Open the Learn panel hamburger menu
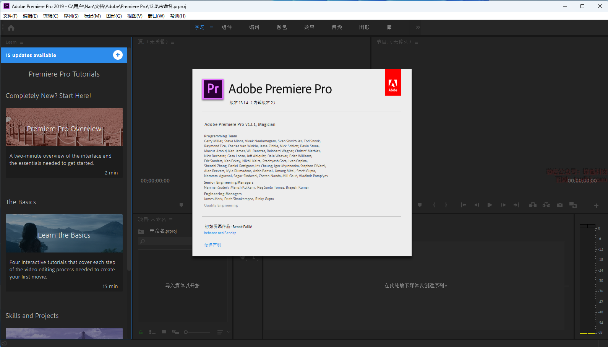 tap(22, 42)
